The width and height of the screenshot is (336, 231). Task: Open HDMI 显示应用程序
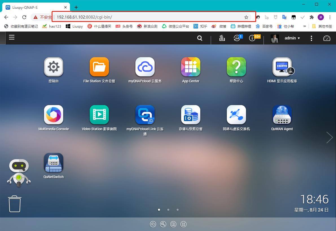(282, 67)
